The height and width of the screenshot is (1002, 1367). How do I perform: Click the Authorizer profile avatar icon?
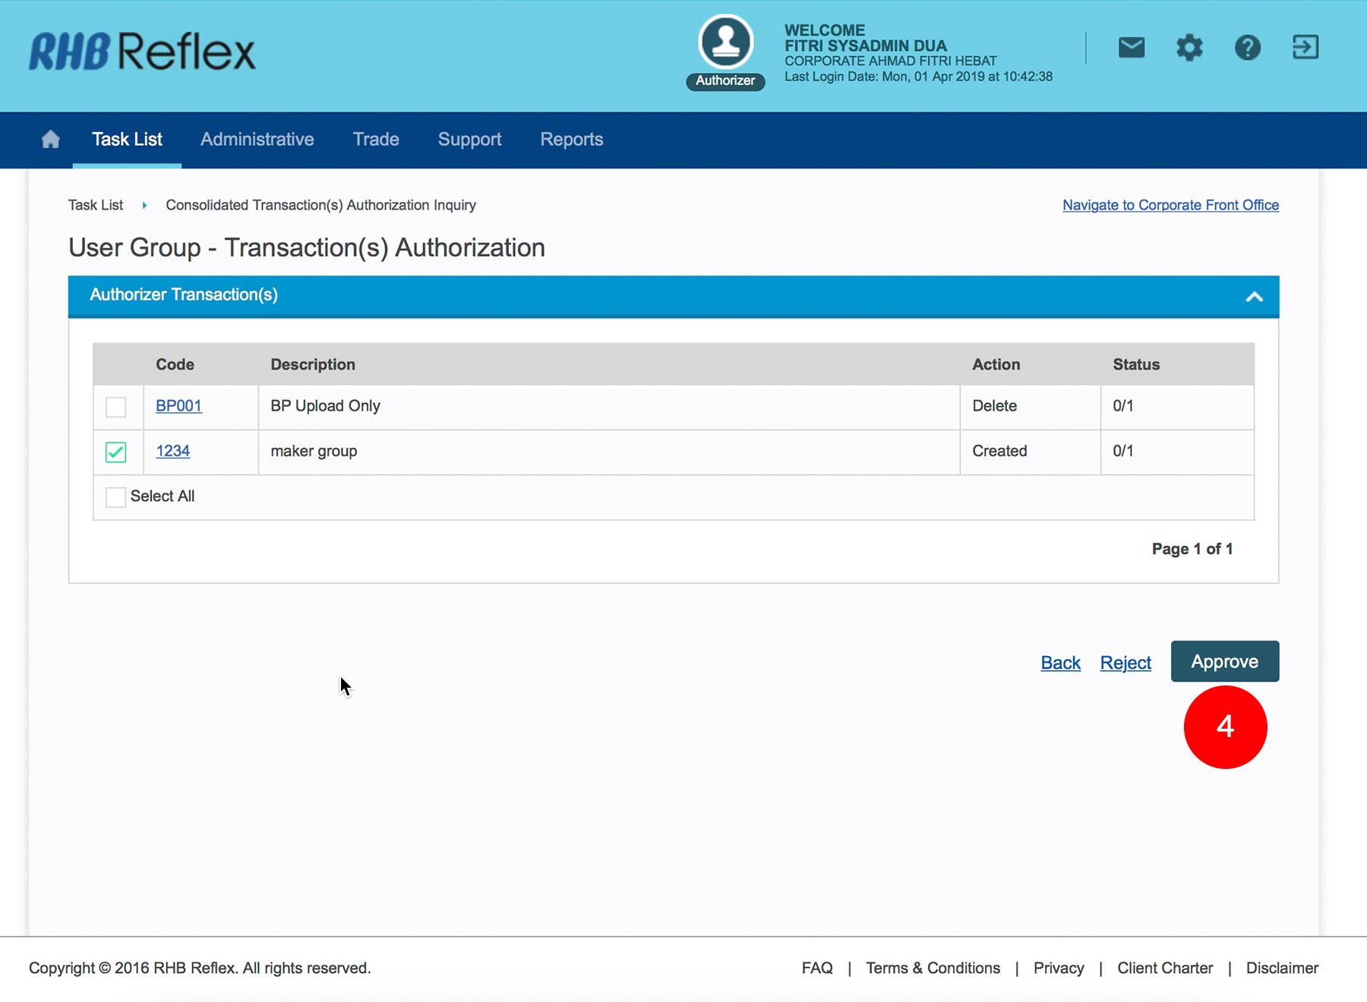tap(725, 43)
